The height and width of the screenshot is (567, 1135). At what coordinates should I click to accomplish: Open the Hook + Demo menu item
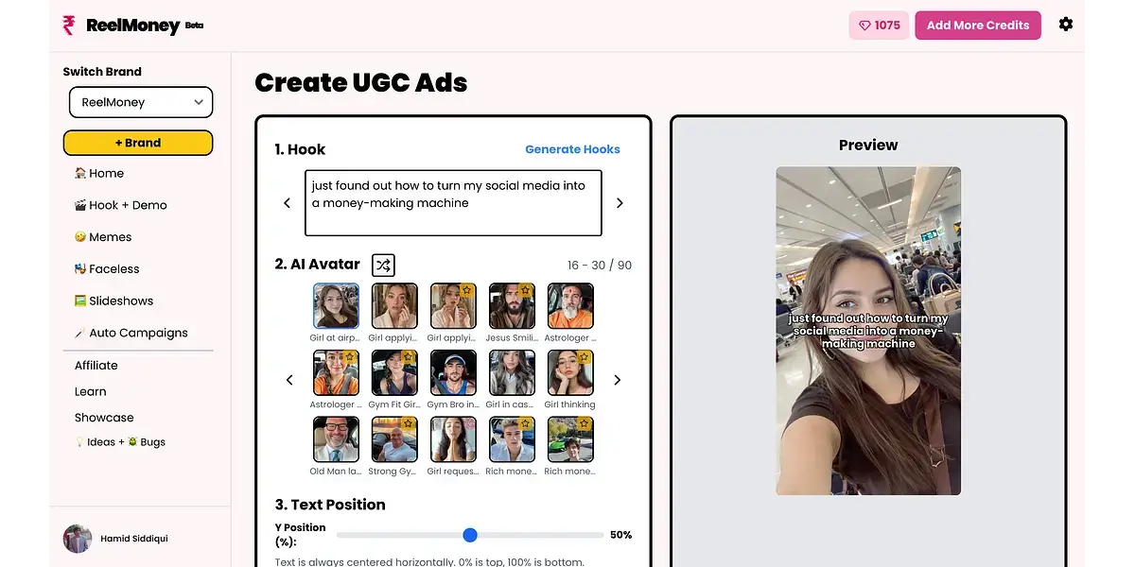pos(121,205)
